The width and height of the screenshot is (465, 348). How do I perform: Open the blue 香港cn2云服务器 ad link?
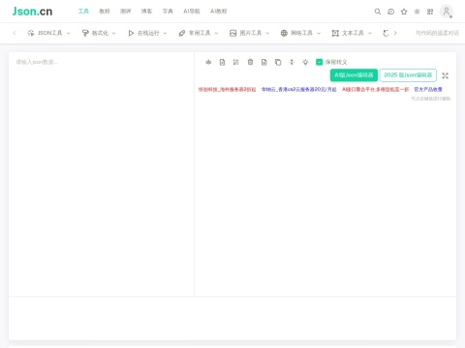point(298,89)
